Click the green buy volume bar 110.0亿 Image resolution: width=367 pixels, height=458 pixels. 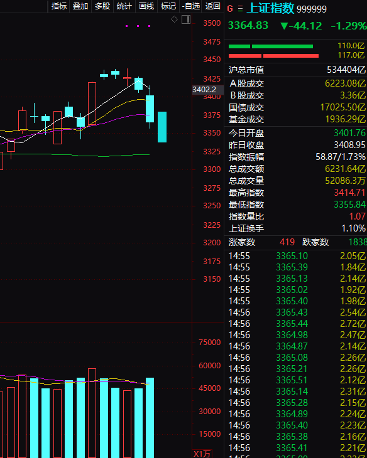coord(271,46)
